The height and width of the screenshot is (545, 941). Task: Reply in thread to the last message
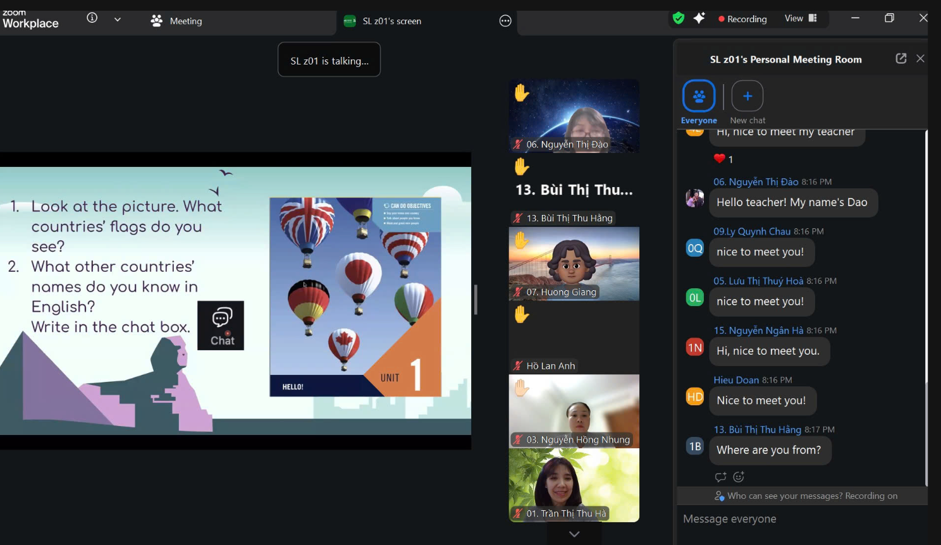(x=720, y=477)
